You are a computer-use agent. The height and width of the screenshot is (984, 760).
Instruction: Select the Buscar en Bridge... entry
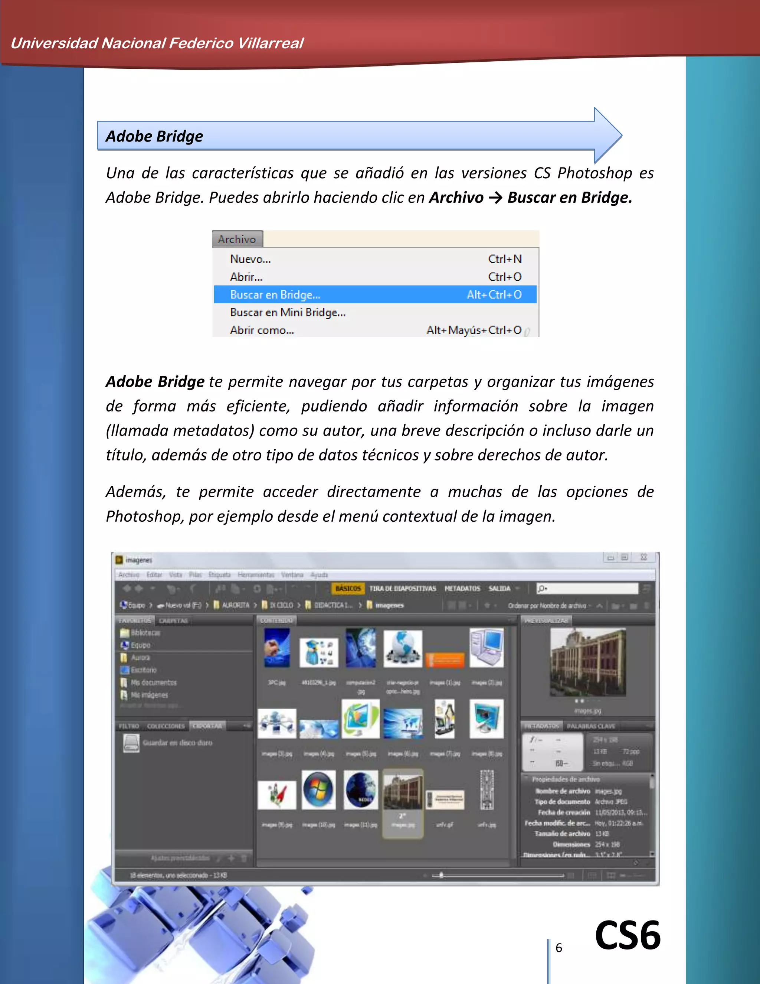tap(375, 295)
